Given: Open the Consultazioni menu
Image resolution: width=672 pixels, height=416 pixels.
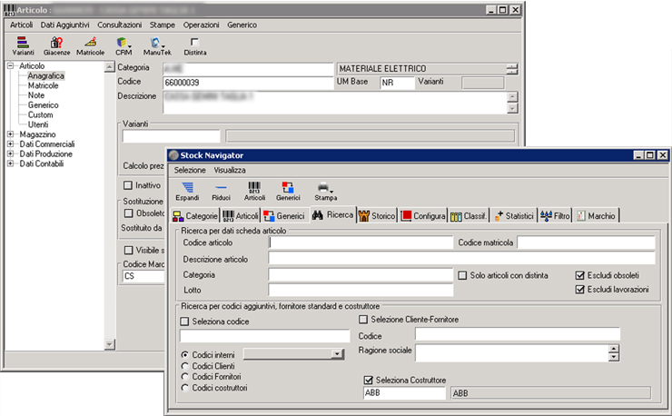Looking at the screenshot, I should tap(119, 25).
